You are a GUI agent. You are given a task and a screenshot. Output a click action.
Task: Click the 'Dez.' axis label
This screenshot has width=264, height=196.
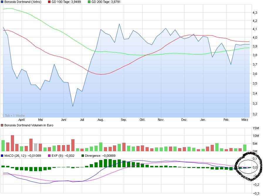pyautogui.click(x=184, y=120)
